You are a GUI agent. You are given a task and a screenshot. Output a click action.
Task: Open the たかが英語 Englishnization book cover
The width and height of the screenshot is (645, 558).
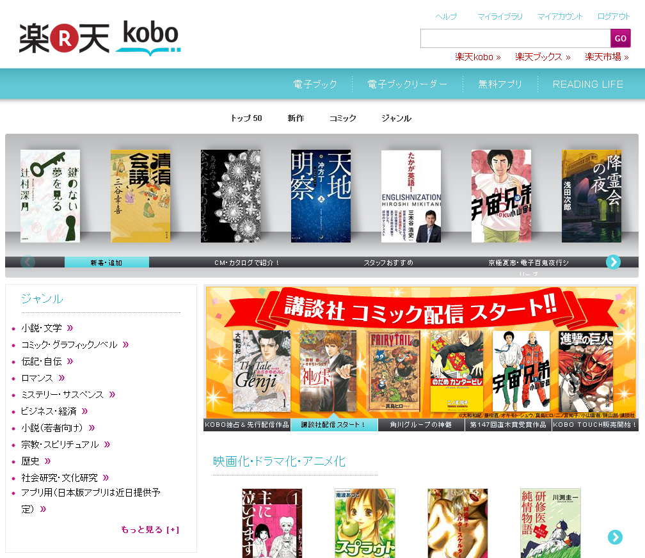[x=411, y=196]
